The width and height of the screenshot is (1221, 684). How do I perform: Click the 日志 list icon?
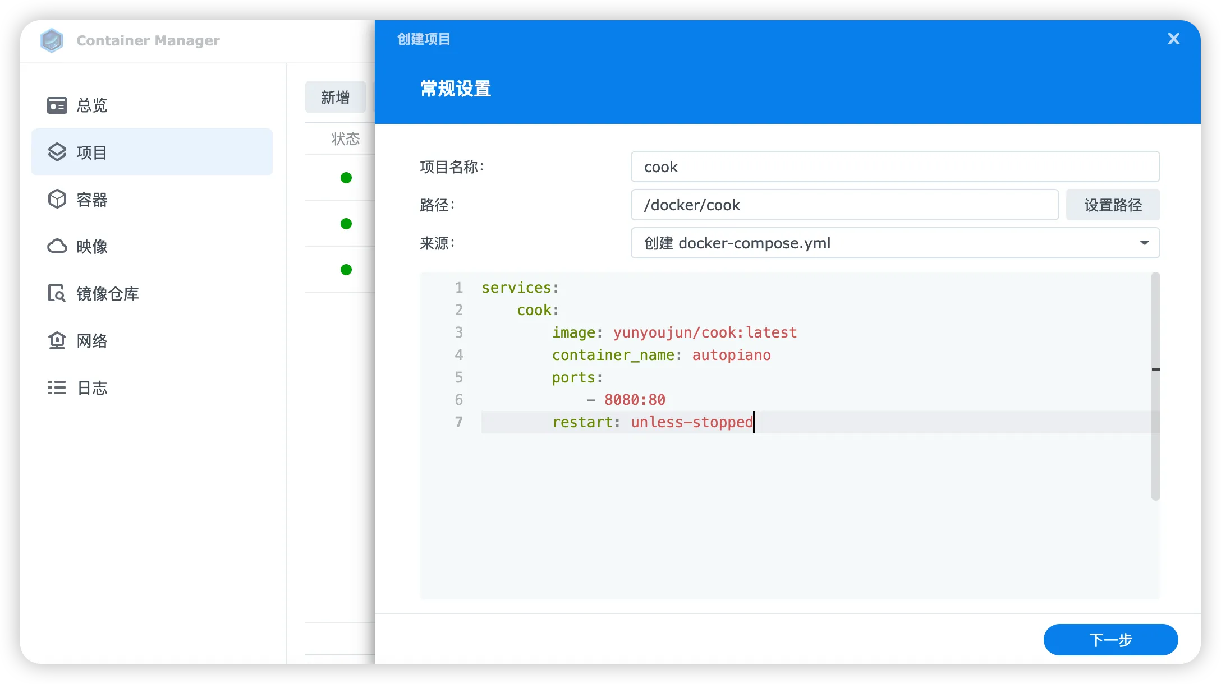click(x=57, y=387)
